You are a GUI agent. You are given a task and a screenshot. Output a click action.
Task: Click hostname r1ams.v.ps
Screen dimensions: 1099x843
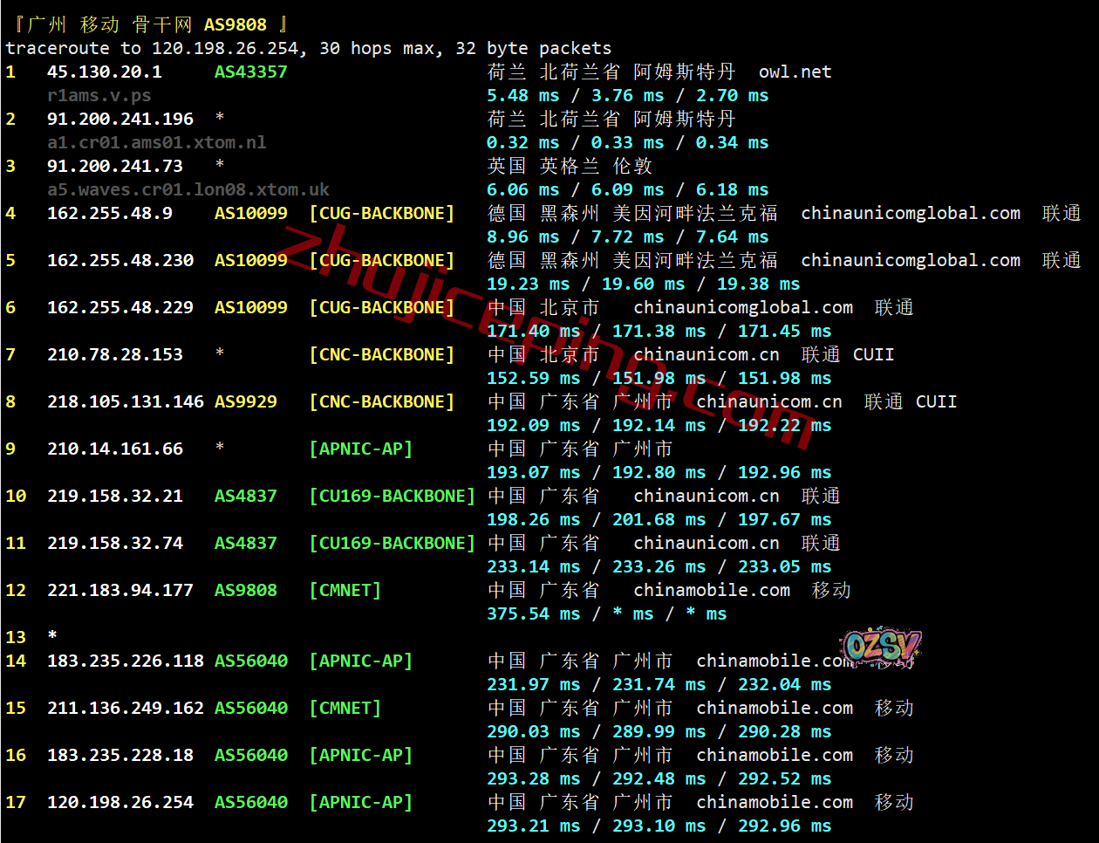pyautogui.click(x=99, y=95)
